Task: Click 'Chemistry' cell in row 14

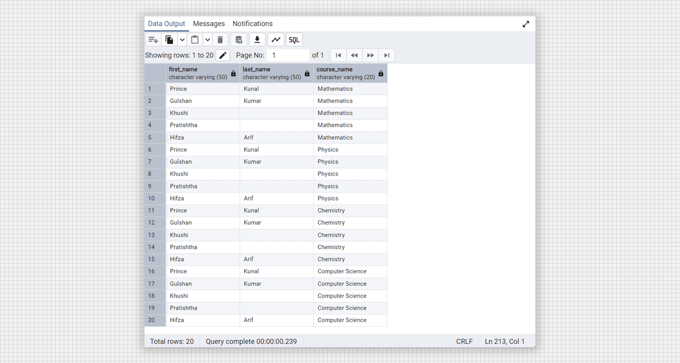Action: point(350,247)
